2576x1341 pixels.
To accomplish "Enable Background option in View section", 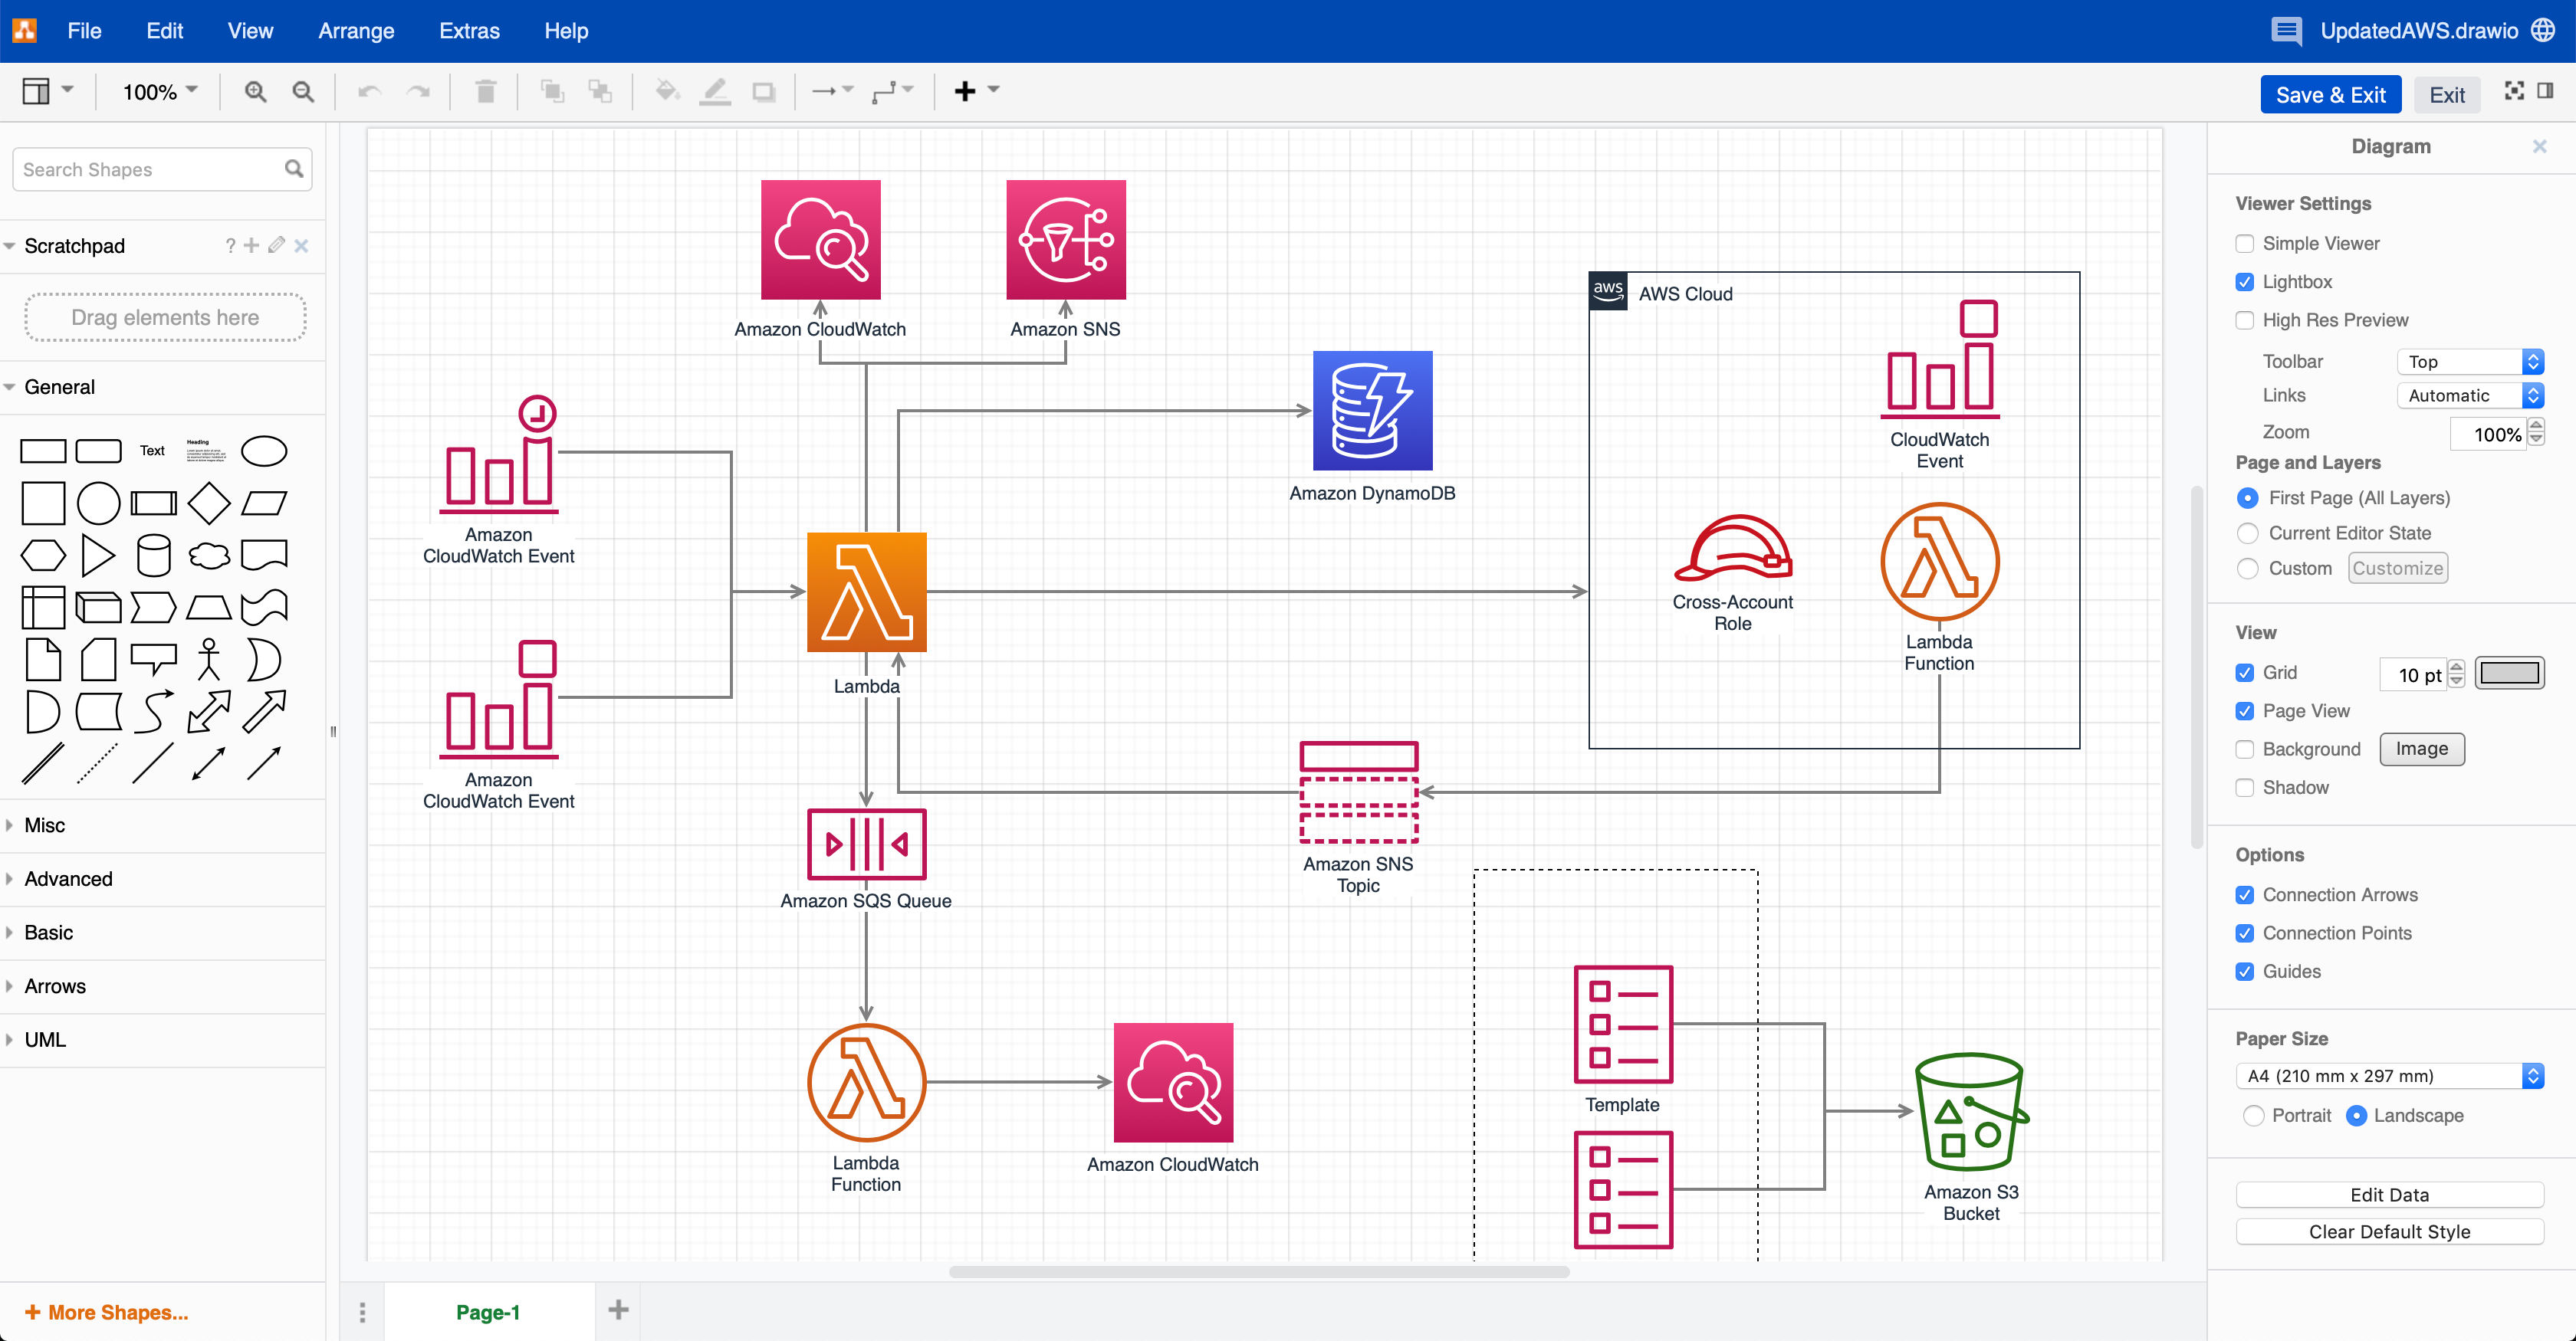I will pyautogui.click(x=2246, y=749).
